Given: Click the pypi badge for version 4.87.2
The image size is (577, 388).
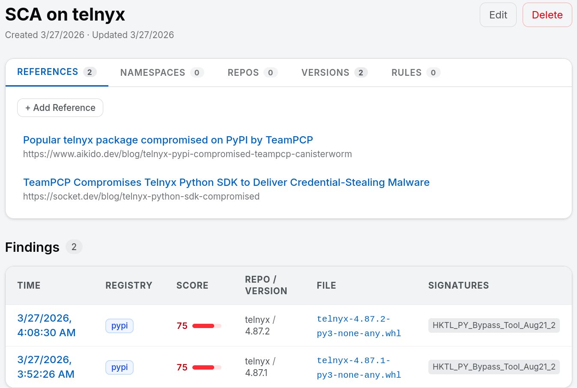Looking at the screenshot, I should click(120, 326).
